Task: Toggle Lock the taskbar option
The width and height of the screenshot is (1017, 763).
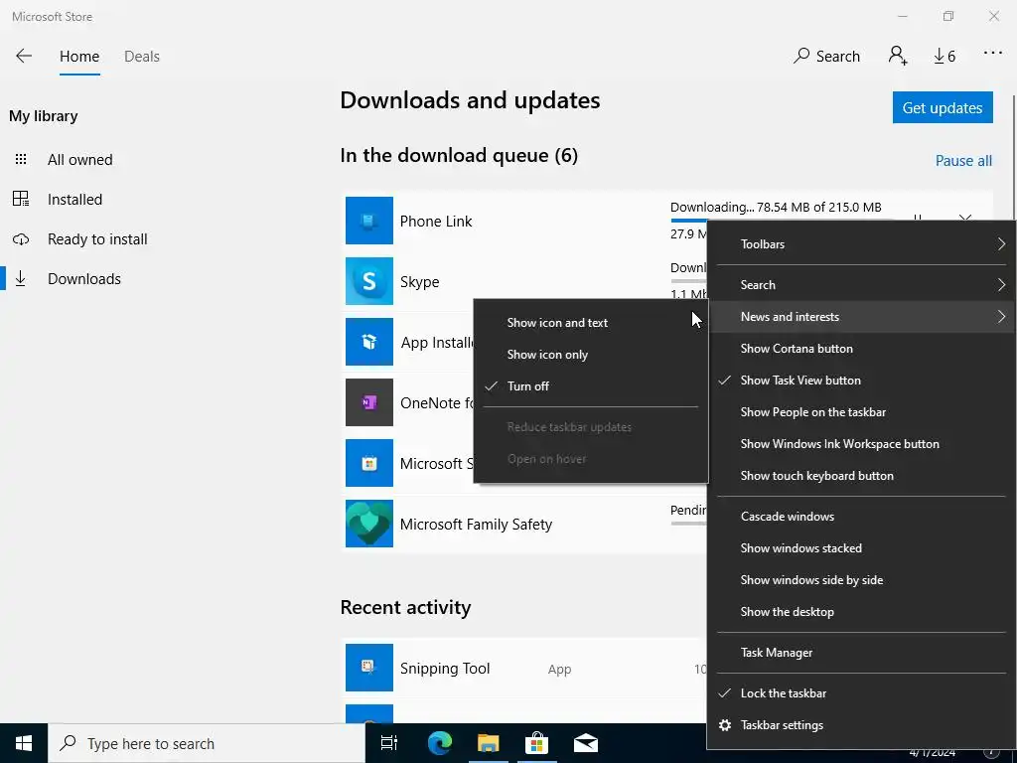Action: pyautogui.click(x=861, y=692)
